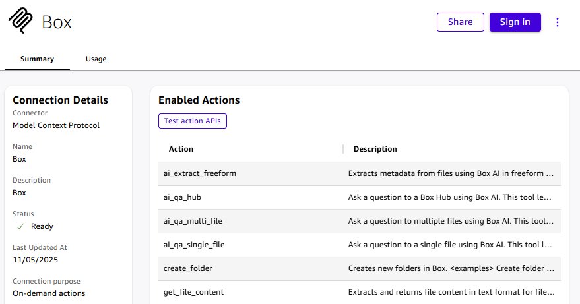Click the create_folder description text
The width and height of the screenshot is (580, 304).
click(x=451, y=268)
